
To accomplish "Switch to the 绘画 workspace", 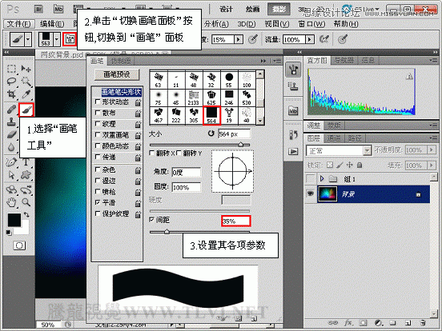I will pyautogui.click(x=252, y=10).
